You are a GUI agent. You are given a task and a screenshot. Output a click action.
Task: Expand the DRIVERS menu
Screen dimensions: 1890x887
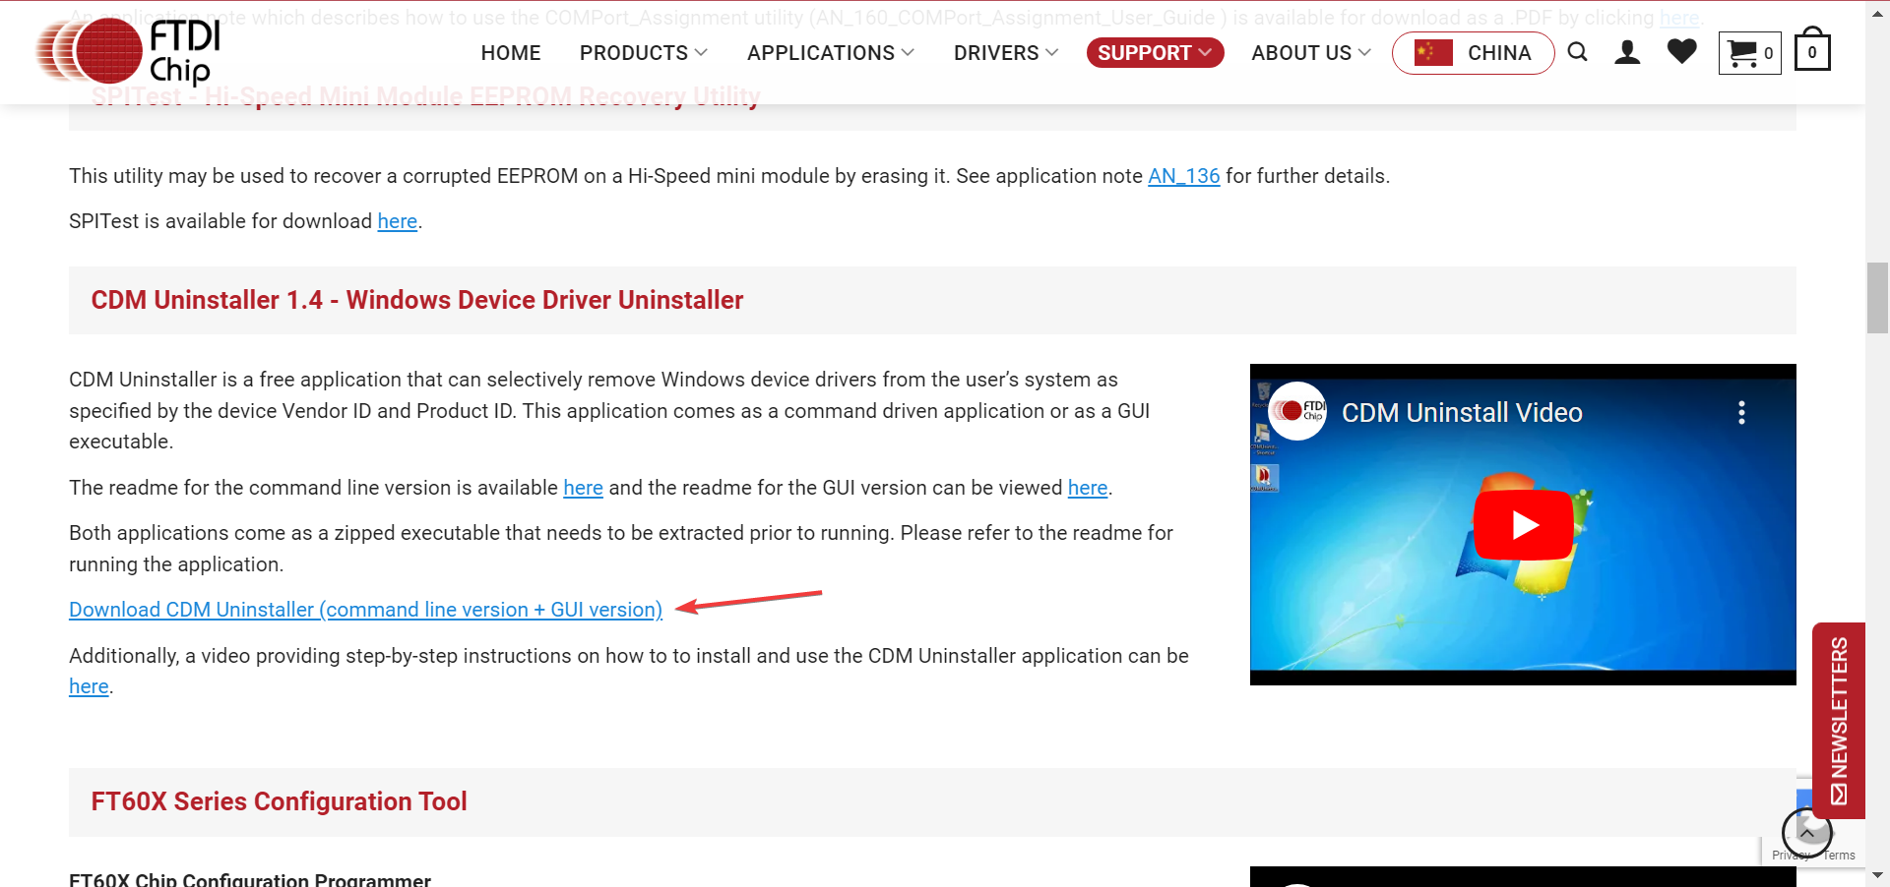[x=1005, y=53]
